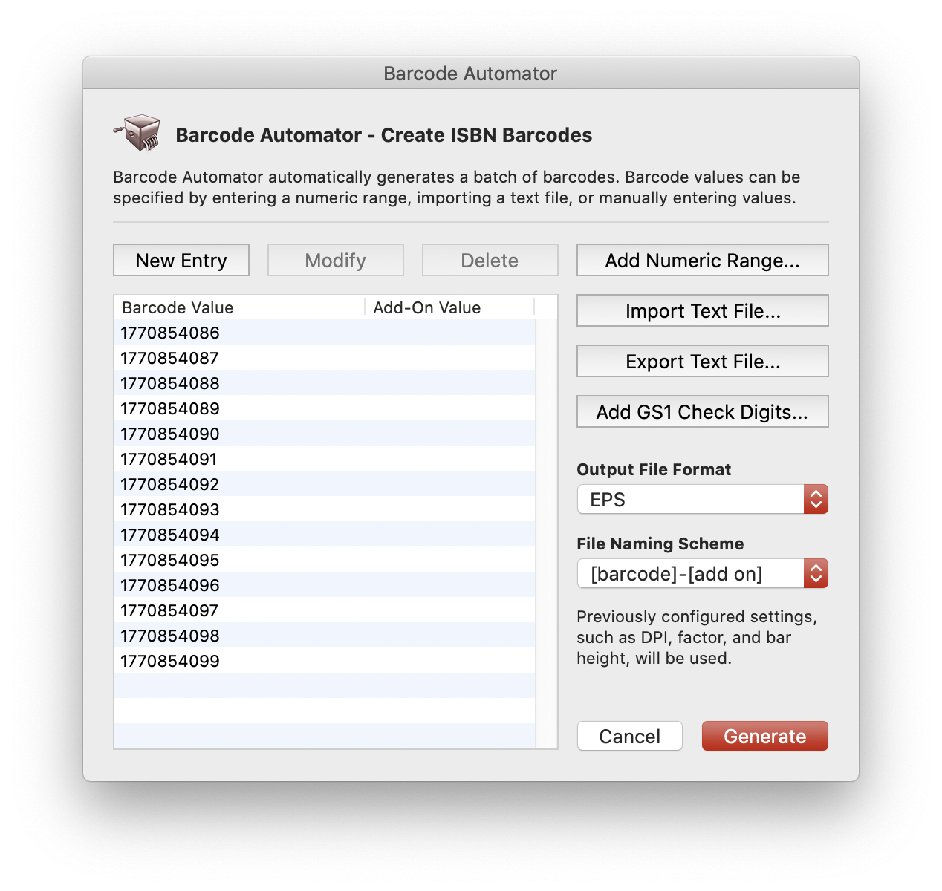The width and height of the screenshot is (942, 891).
Task: Click the File Naming Scheme label
Action: point(660,544)
